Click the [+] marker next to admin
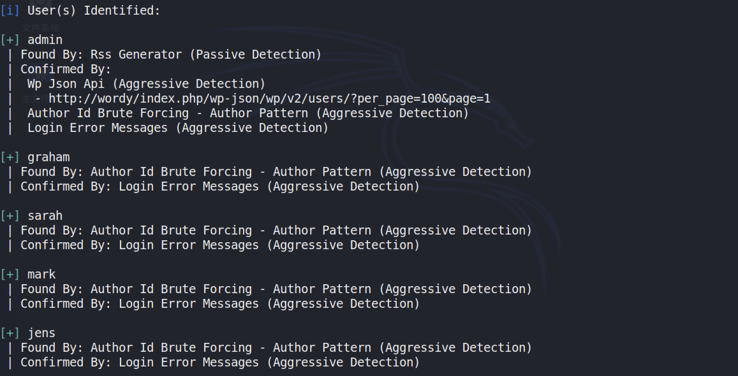The image size is (738, 376). 10,40
